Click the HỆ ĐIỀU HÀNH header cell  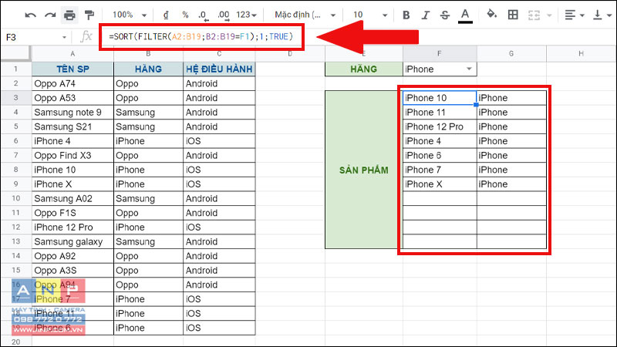click(219, 69)
